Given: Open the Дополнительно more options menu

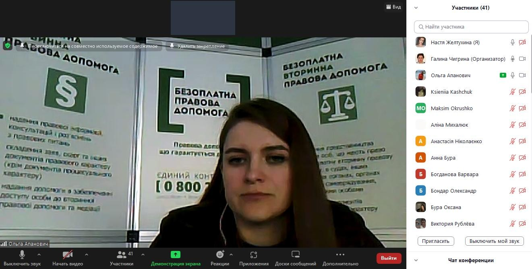Looking at the screenshot, I should point(340,258).
